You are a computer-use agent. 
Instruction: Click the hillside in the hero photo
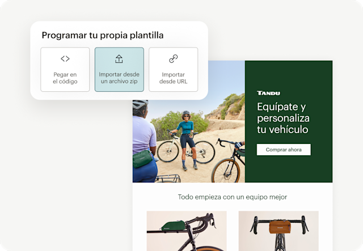[x=228, y=109]
